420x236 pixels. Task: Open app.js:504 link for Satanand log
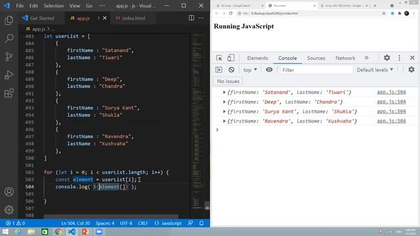point(391,92)
